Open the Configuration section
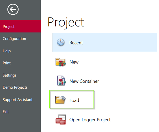The image size is (159, 132). 14,39
